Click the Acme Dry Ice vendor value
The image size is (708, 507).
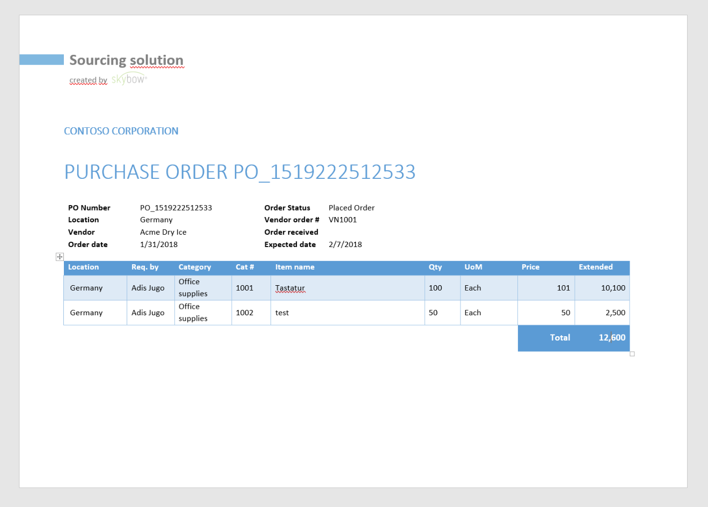coord(163,233)
